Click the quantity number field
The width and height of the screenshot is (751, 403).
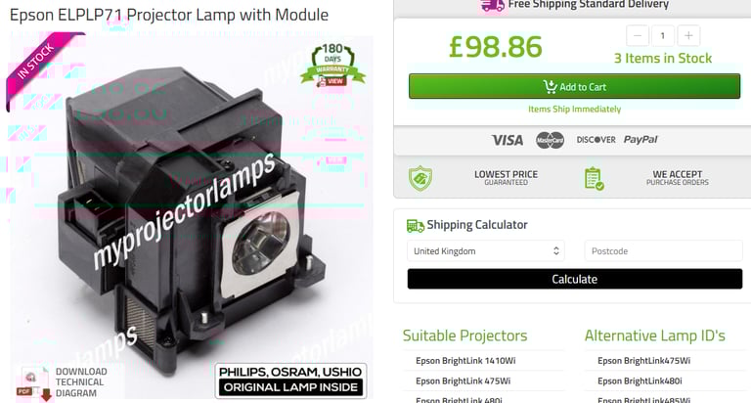point(663,36)
